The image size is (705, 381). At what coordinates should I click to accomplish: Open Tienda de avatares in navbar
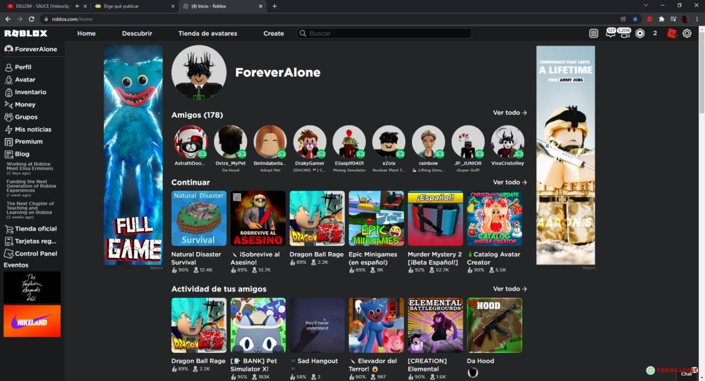pos(208,34)
